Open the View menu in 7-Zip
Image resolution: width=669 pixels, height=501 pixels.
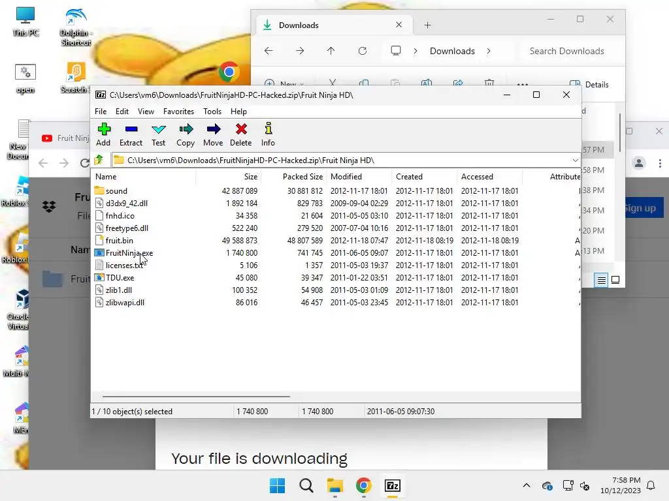(146, 111)
